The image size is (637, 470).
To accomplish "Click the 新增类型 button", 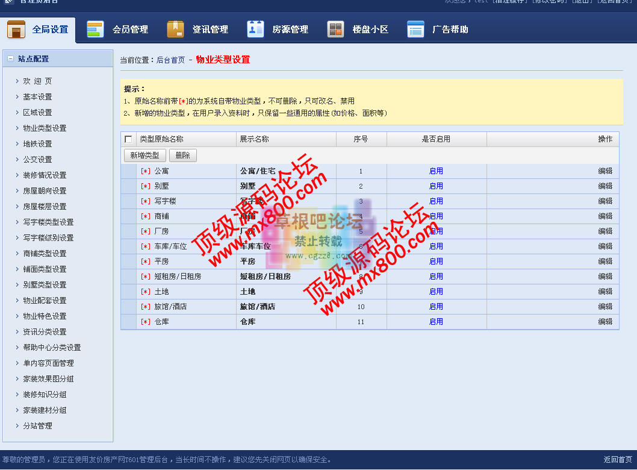I will point(144,154).
